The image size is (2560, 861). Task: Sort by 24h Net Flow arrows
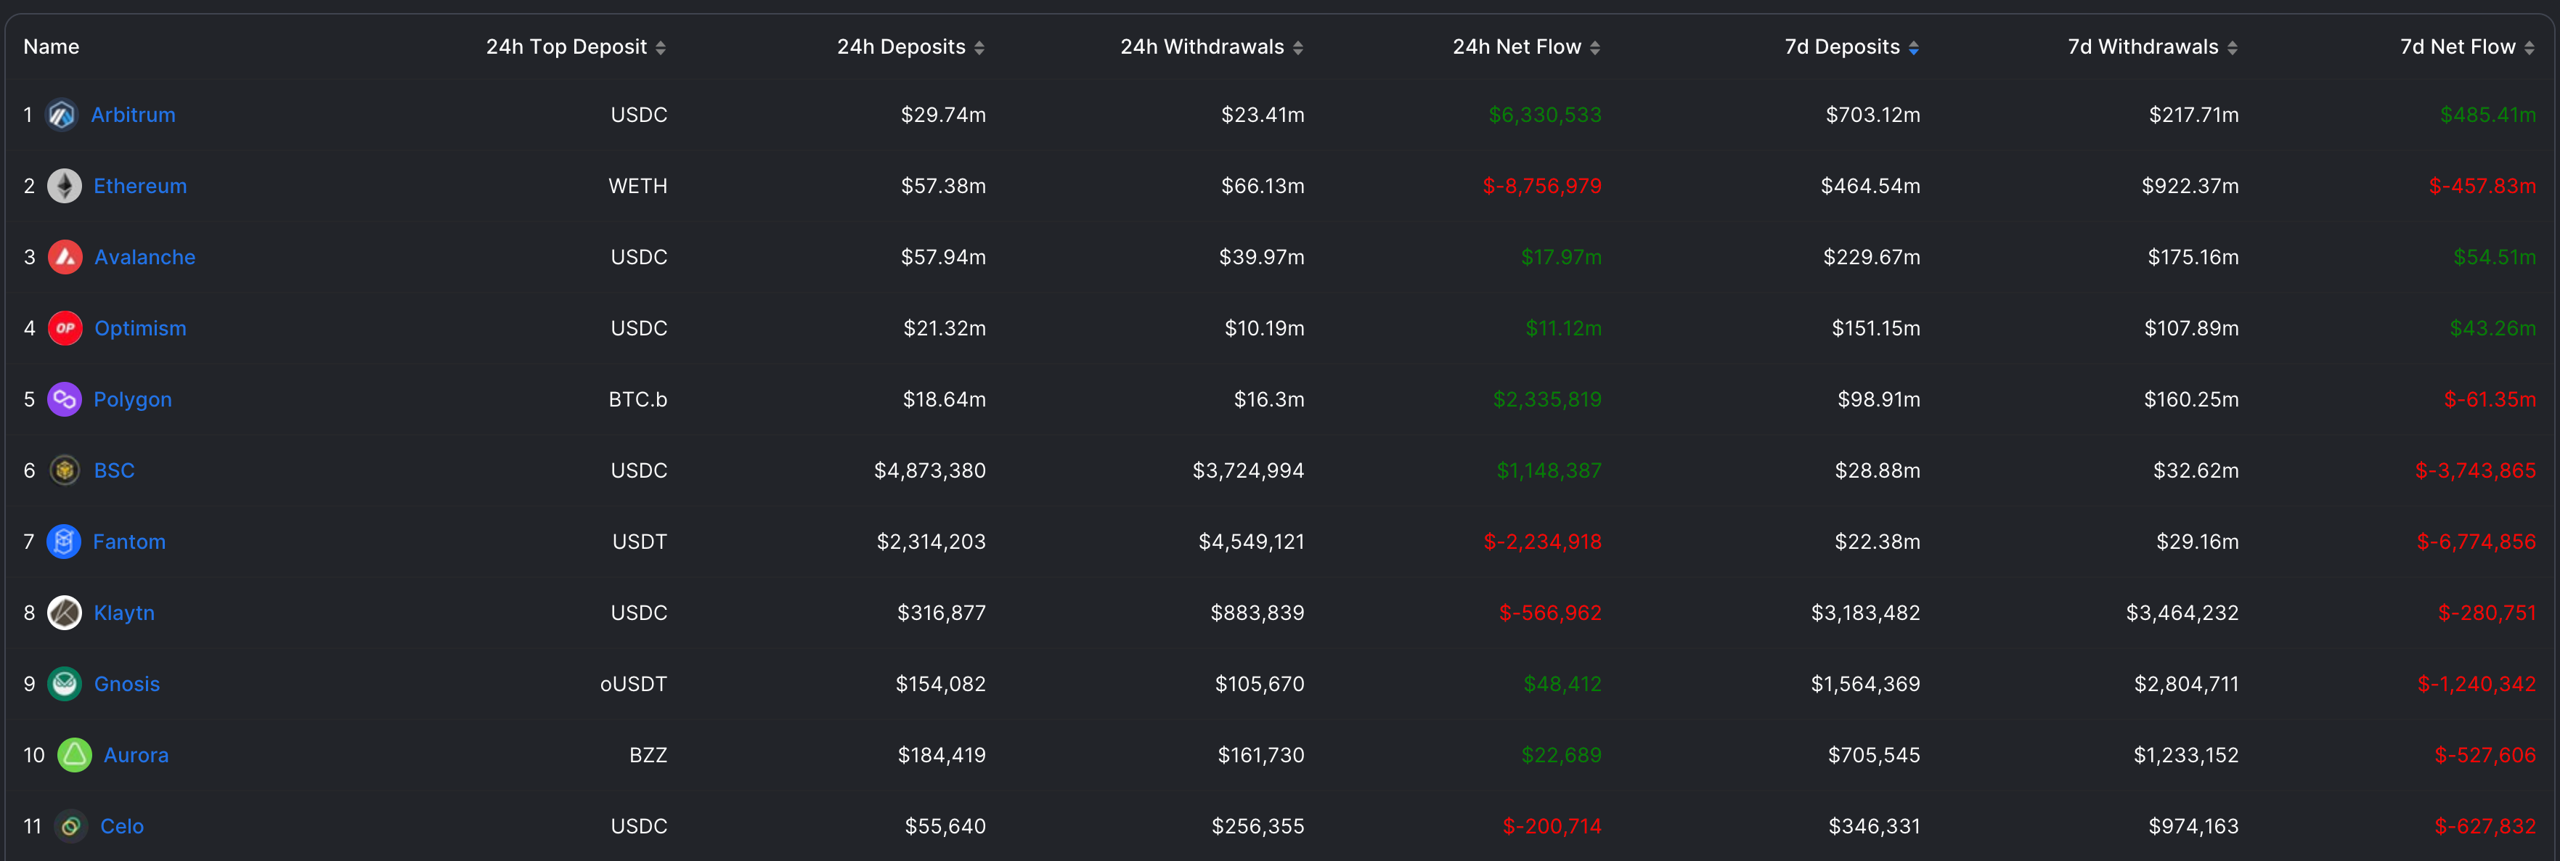tap(1595, 48)
